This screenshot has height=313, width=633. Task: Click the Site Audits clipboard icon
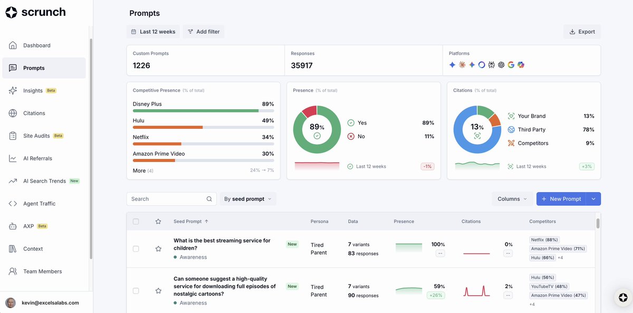click(13, 136)
